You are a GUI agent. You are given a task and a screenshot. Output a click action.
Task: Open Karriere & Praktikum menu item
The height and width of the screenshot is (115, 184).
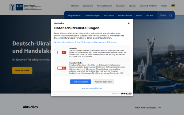pyautogui.click(x=148, y=6)
